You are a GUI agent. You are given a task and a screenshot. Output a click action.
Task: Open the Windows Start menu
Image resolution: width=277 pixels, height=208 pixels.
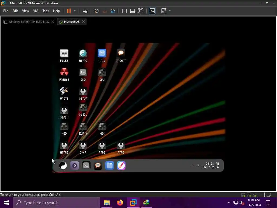tap(6, 203)
